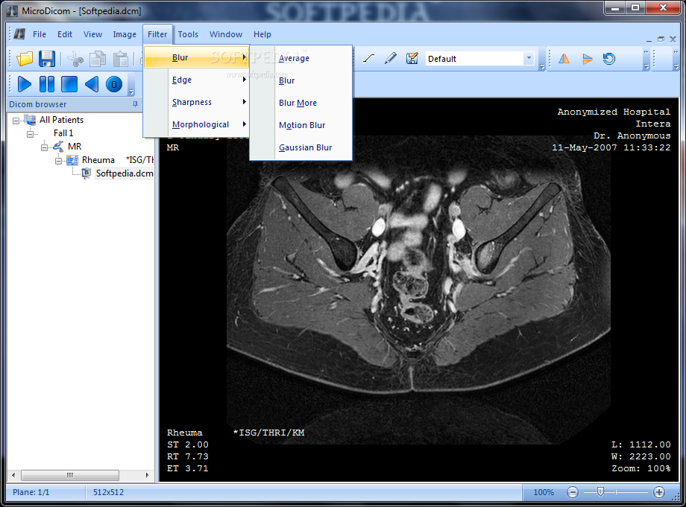The image size is (686, 507).
Task: Flip image vertically icon
Action: pos(587,58)
